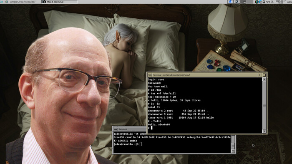Image resolution: width=292 pixels, height=164 pixels.
Task: Open the Xfce applications menu icon
Action: click(x=2, y=2)
